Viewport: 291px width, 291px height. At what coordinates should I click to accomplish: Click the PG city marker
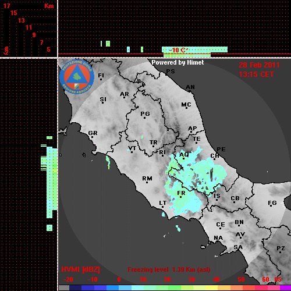click(145, 114)
